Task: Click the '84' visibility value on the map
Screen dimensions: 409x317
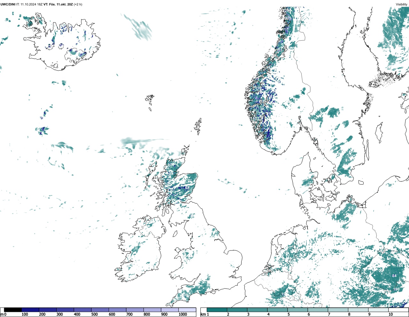Action: point(394,276)
